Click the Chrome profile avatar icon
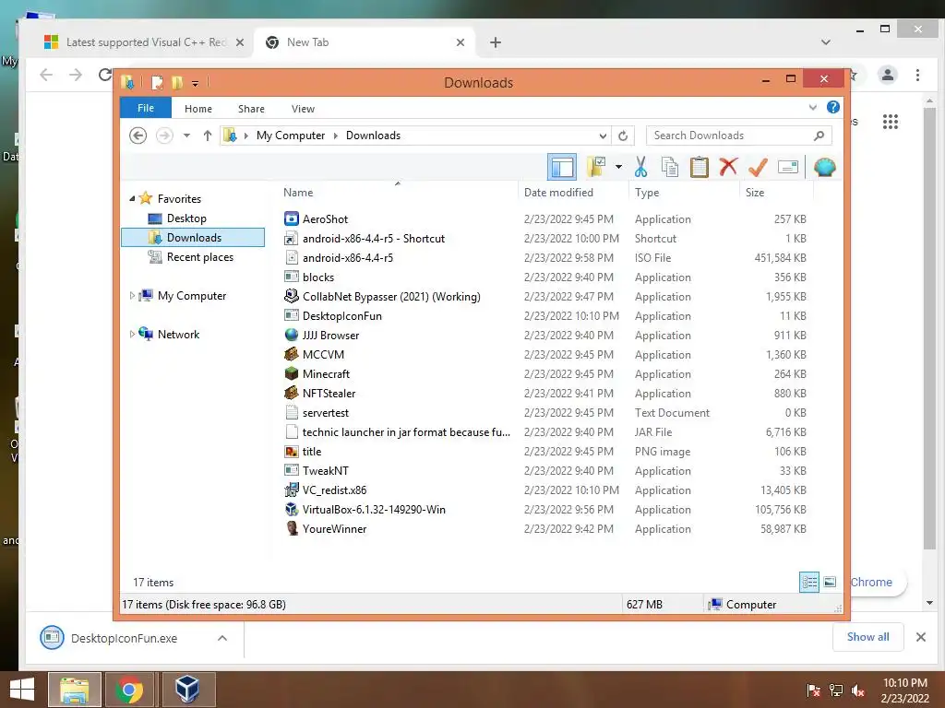This screenshot has width=945, height=708. click(x=888, y=76)
